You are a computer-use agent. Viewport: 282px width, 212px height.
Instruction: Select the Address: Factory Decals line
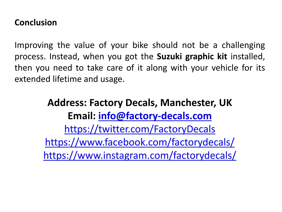pos(140,103)
